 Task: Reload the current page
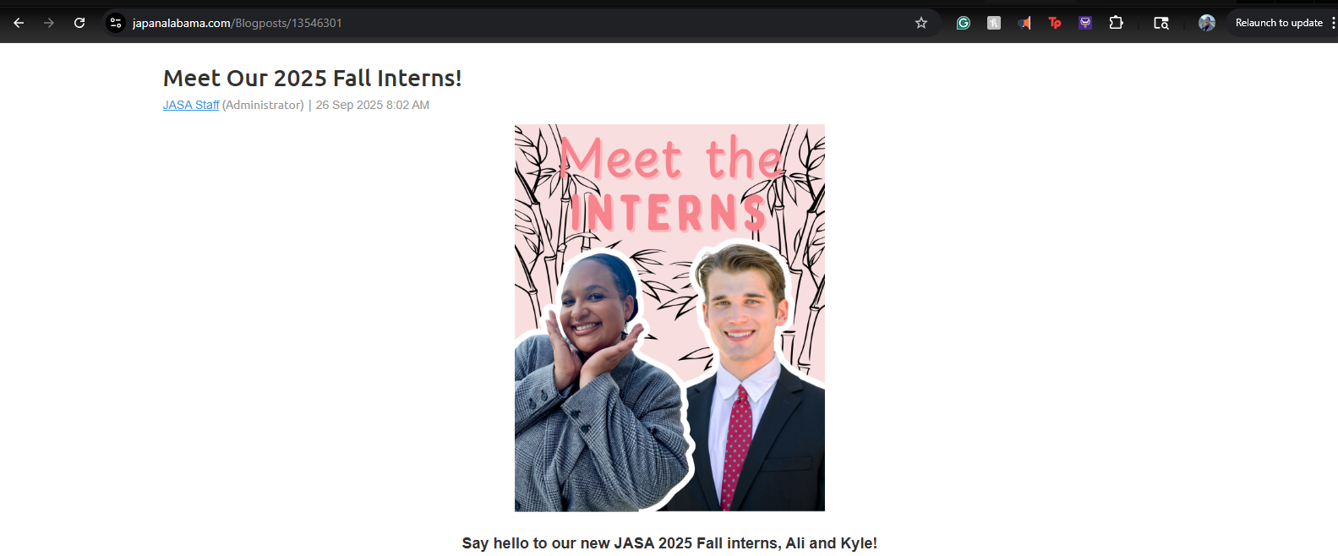coord(79,23)
